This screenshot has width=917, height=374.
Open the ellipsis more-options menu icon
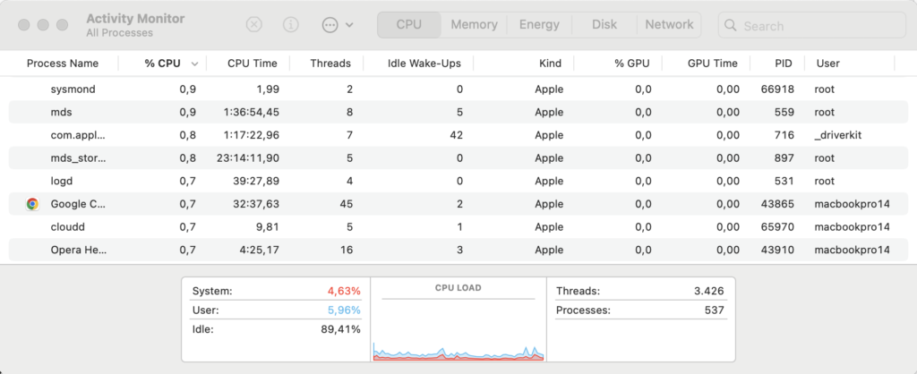pyautogui.click(x=330, y=24)
